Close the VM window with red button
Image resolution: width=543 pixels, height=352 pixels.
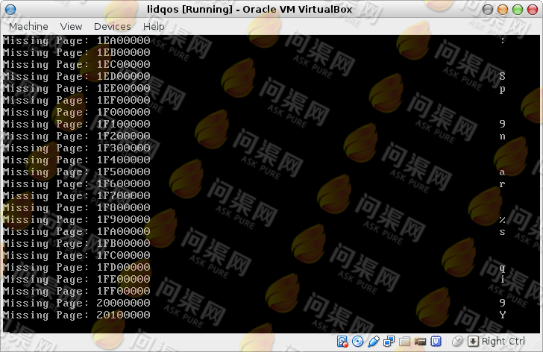[533, 10]
